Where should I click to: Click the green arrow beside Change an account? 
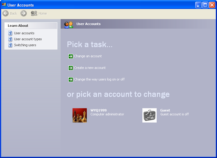pos(70,56)
